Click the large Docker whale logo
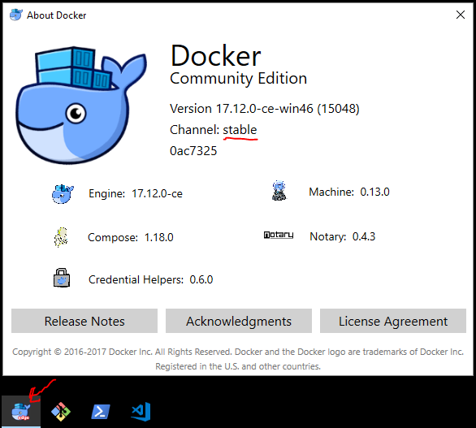This screenshot has height=428, width=476. click(81, 105)
